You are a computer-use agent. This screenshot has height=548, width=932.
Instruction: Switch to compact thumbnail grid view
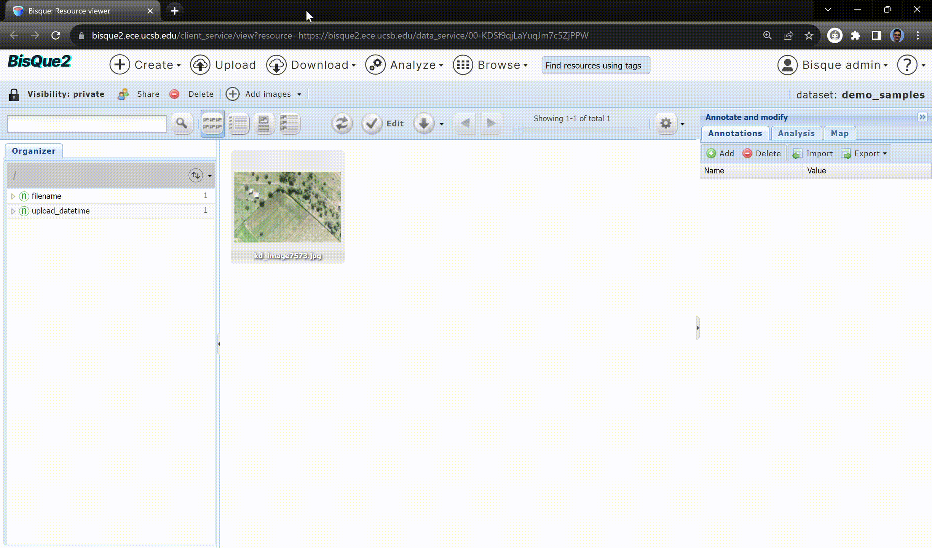(x=212, y=123)
